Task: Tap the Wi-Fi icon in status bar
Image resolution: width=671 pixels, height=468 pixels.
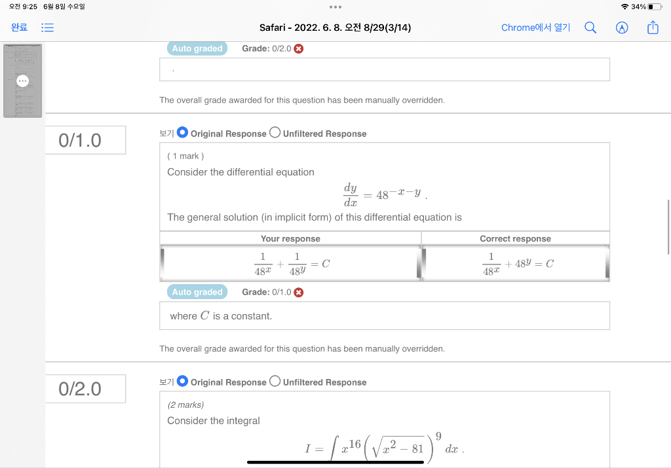Action: click(624, 7)
